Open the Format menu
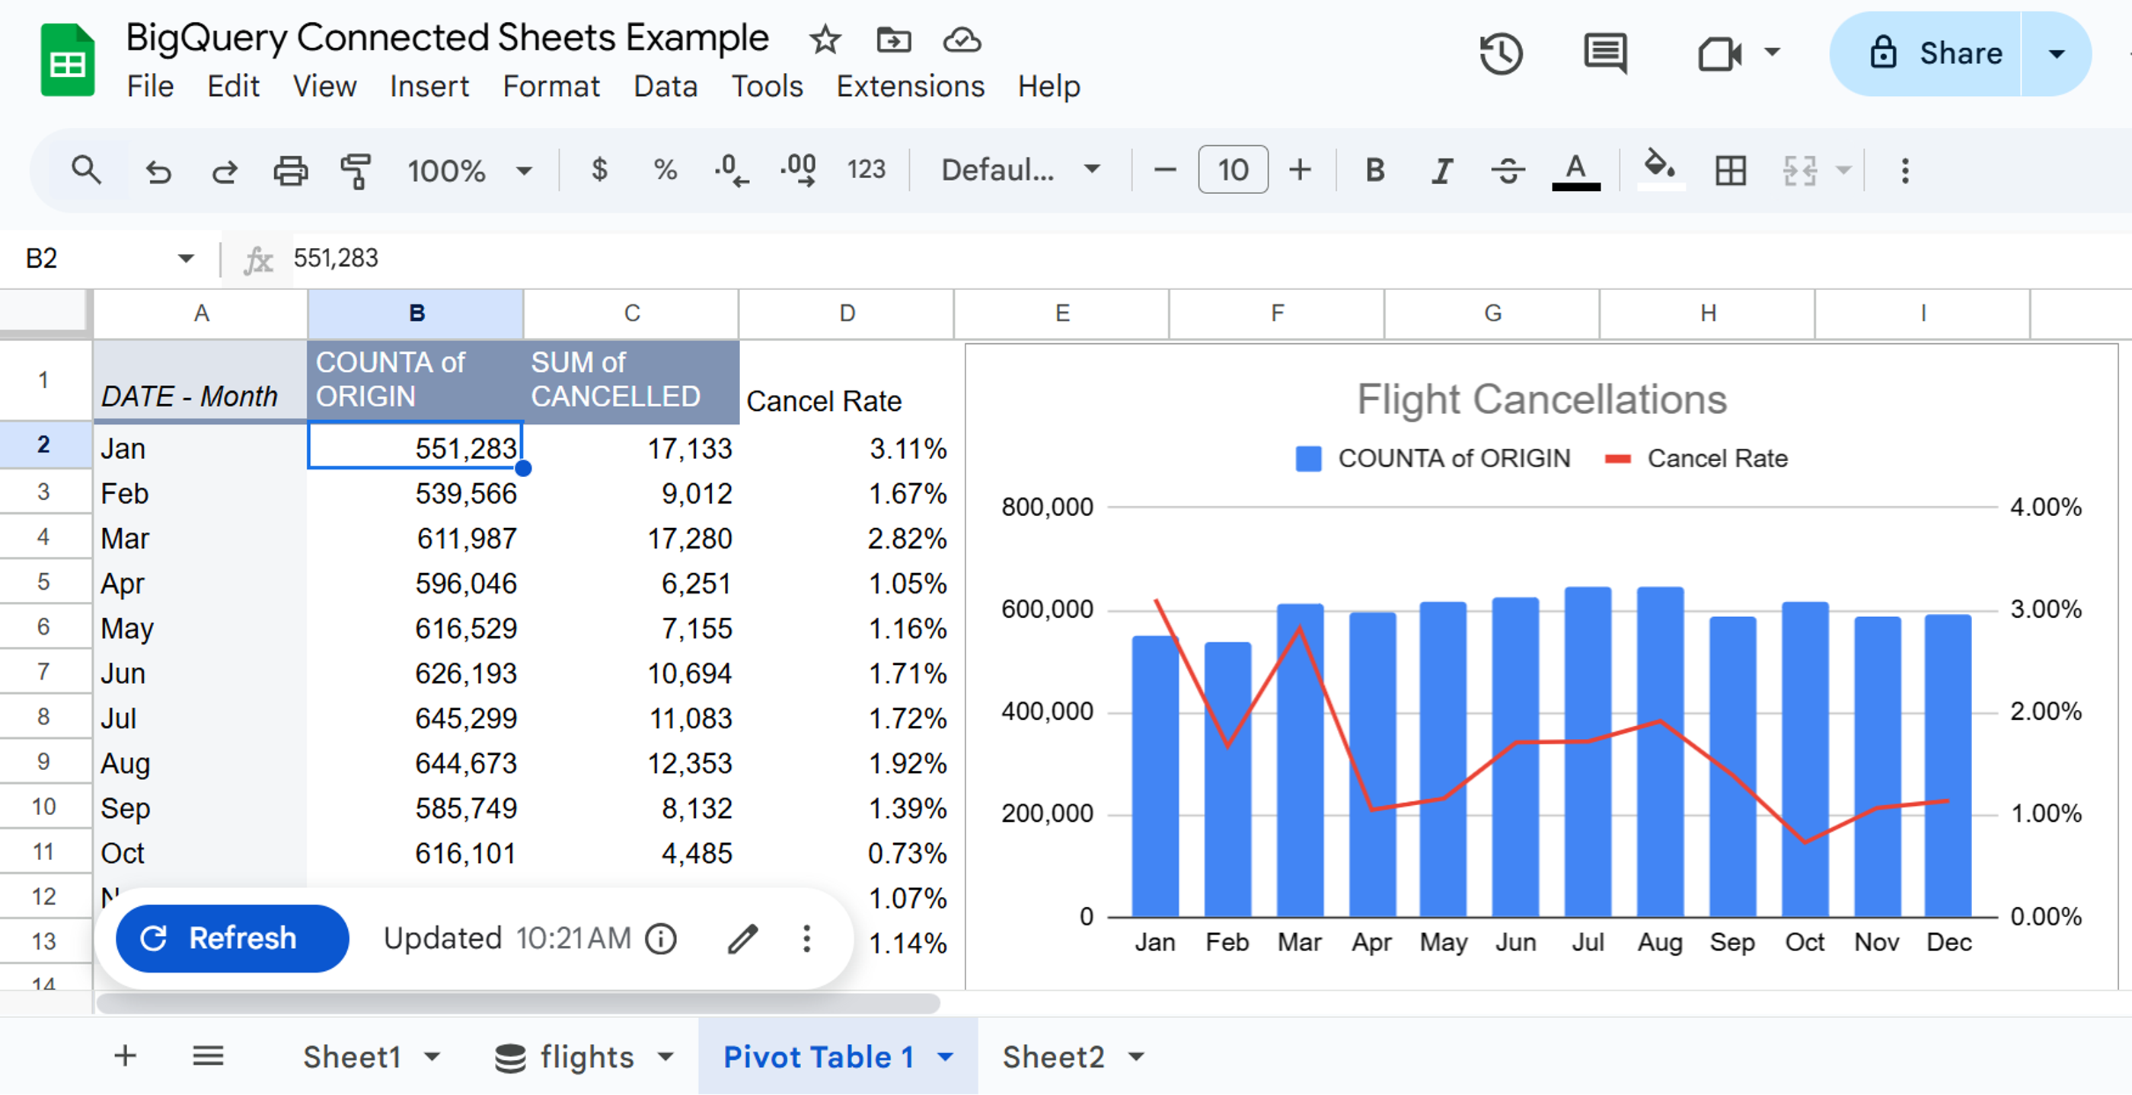 coord(551,86)
